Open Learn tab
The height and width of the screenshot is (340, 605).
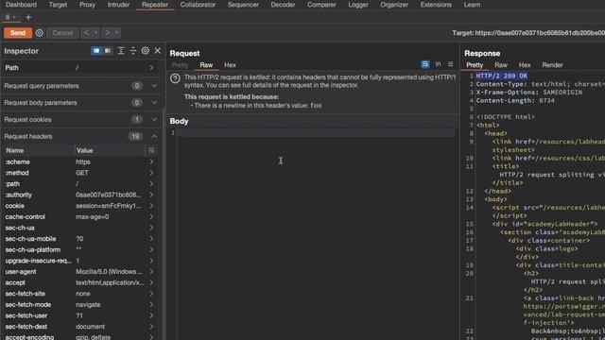pos(472,5)
